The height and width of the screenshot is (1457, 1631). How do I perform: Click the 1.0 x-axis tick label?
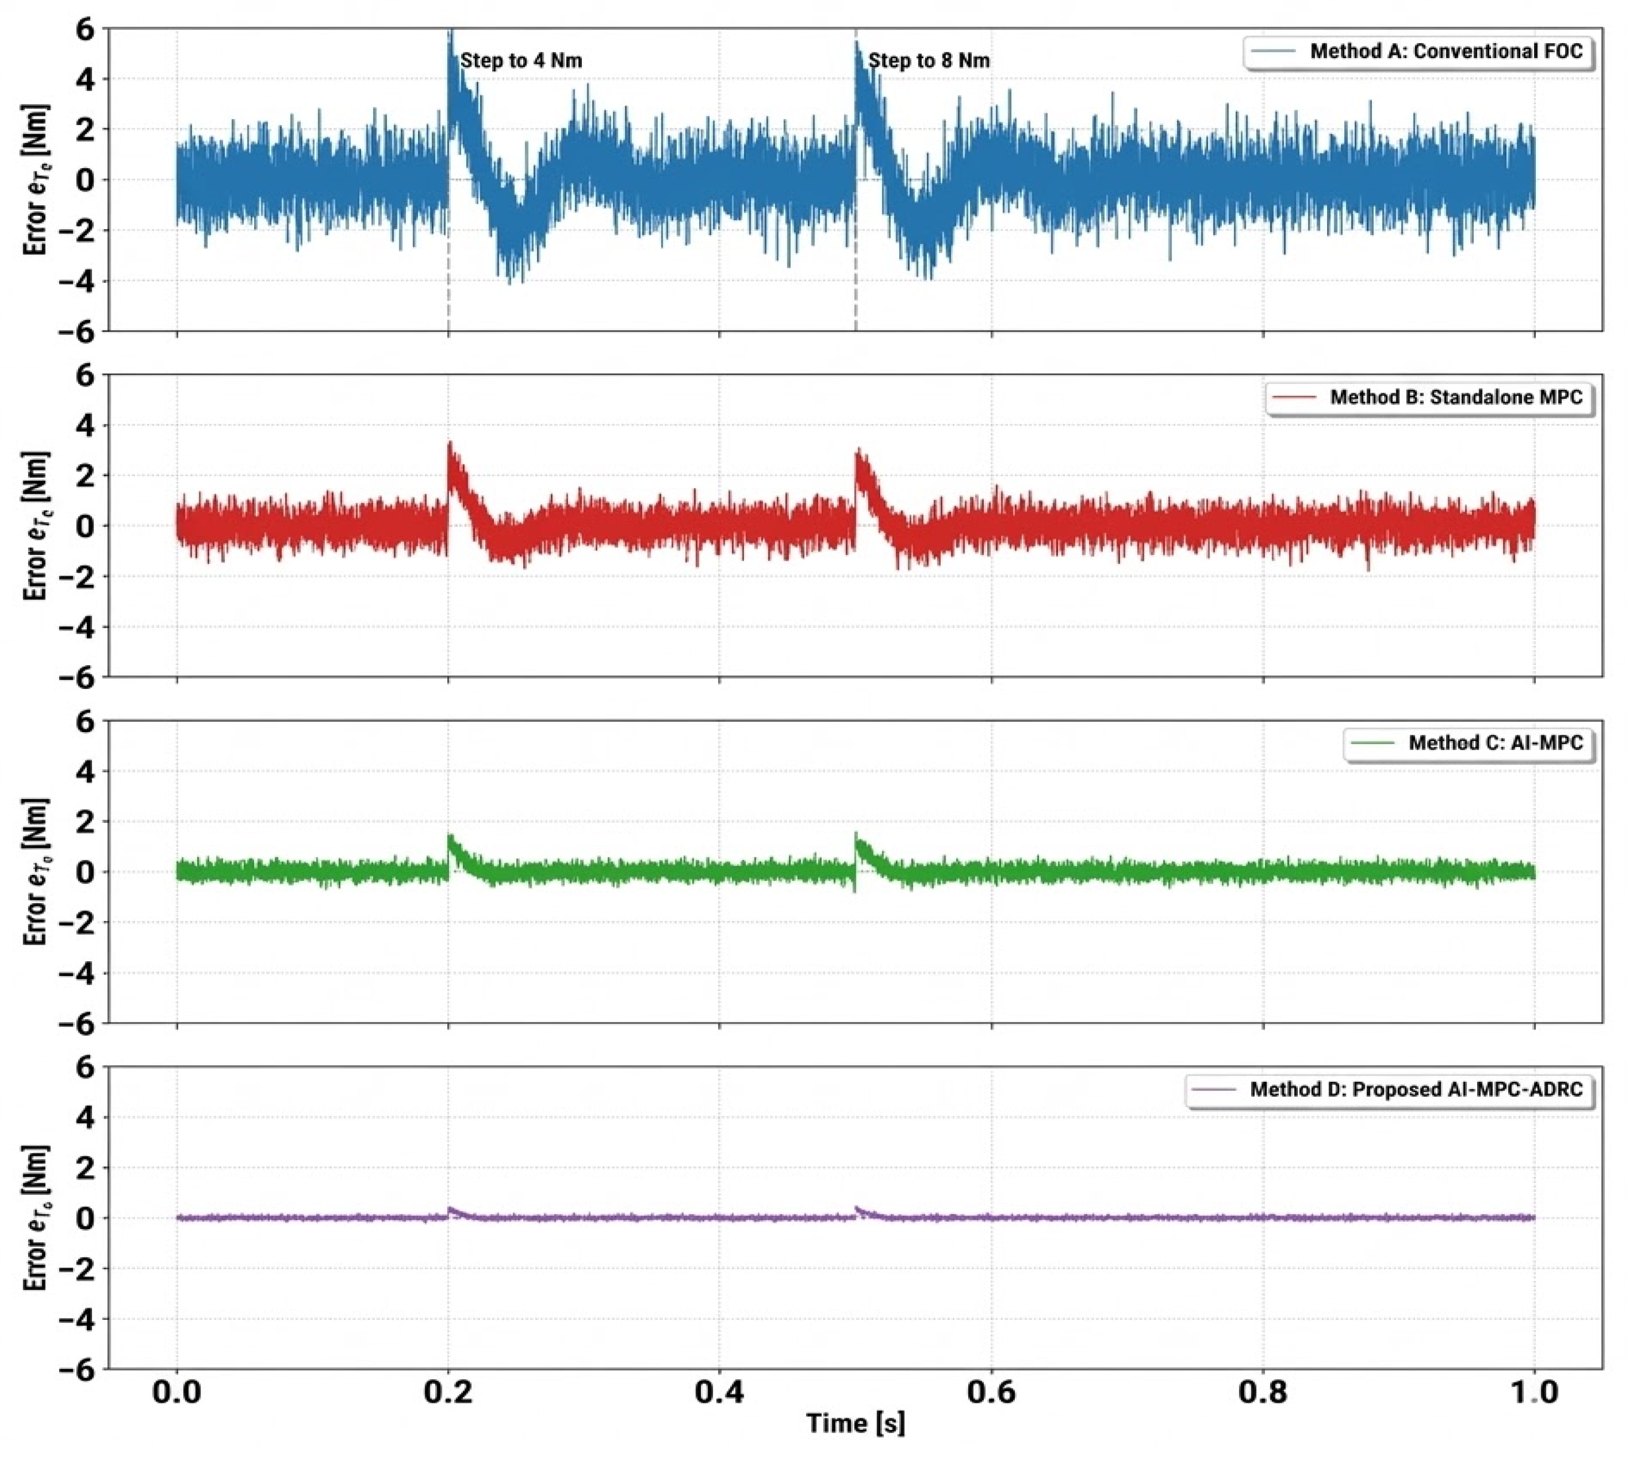(1534, 1391)
